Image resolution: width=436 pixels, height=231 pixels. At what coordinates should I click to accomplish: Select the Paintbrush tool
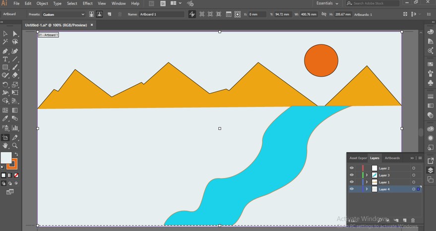(x=15, y=67)
